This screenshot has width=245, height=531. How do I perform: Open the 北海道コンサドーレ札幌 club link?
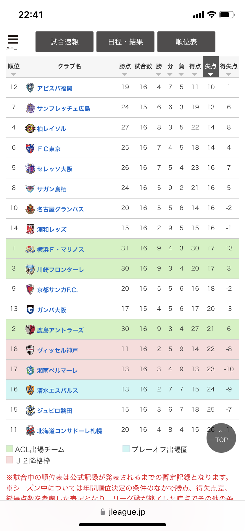tap(70, 431)
